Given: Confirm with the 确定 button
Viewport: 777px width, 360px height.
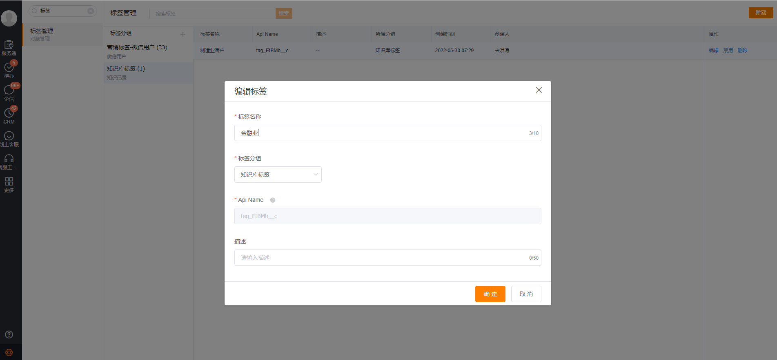Looking at the screenshot, I should 490,294.
